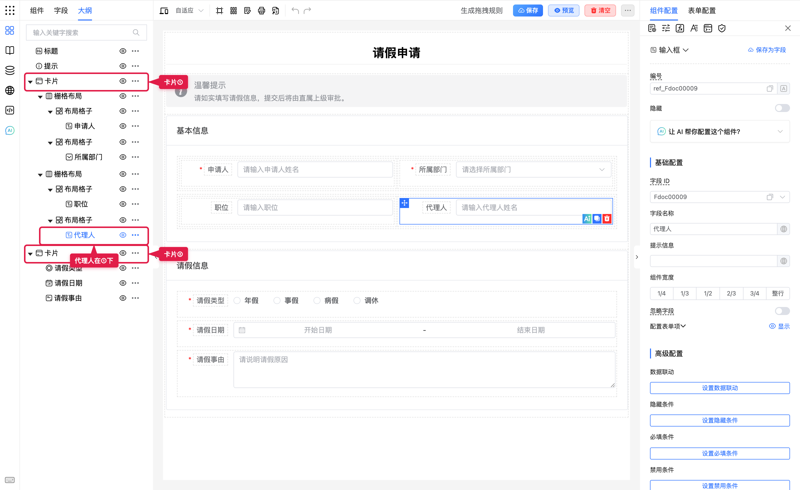Expand the 配置表单项 section

pyautogui.click(x=668, y=326)
